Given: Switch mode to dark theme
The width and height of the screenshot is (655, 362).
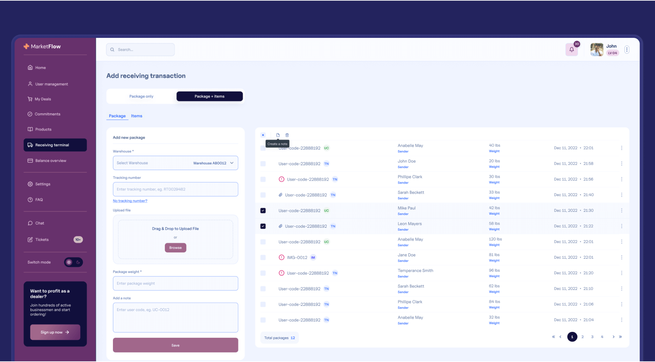Looking at the screenshot, I should tap(78, 262).
